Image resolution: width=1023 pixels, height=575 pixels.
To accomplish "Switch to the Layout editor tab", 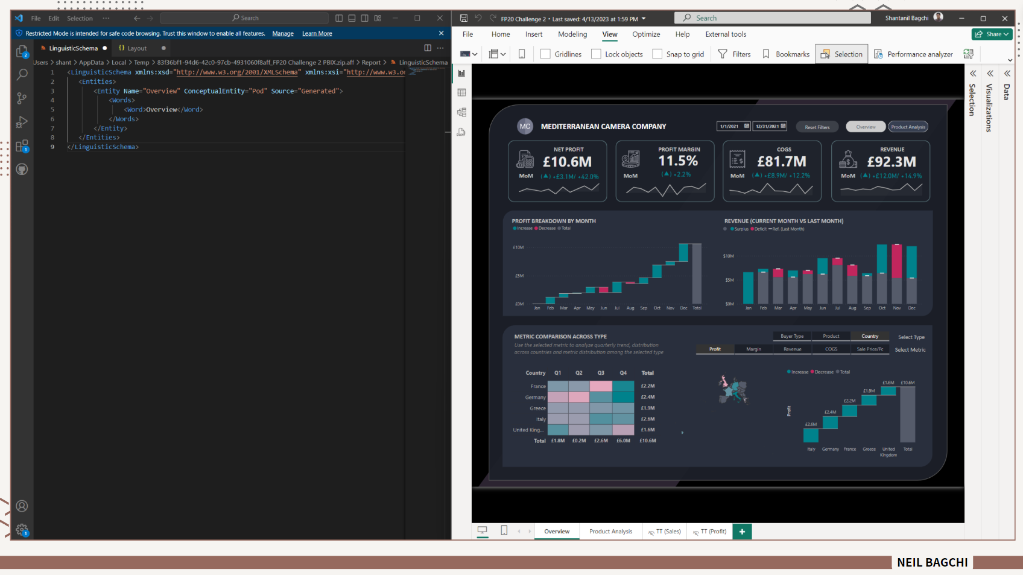I will pyautogui.click(x=137, y=48).
